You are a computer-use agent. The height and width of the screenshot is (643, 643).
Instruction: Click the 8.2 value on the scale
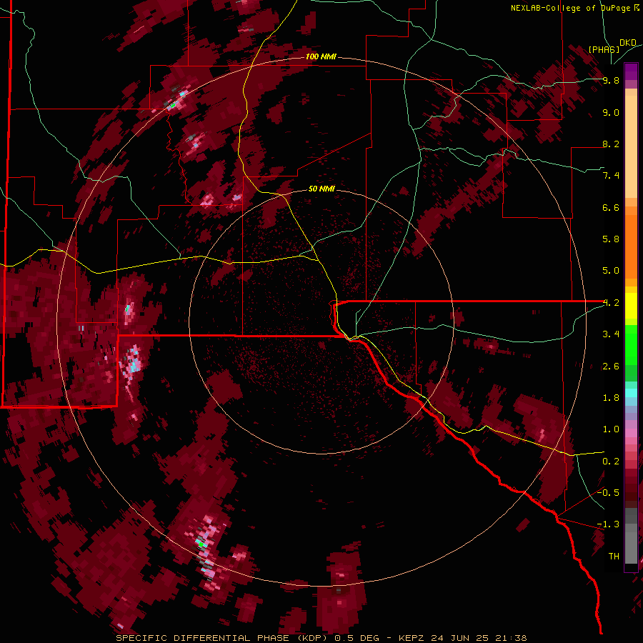611,144
